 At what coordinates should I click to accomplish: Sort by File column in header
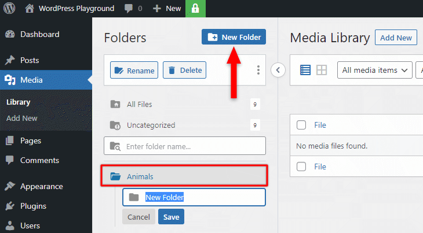coord(320,125)
